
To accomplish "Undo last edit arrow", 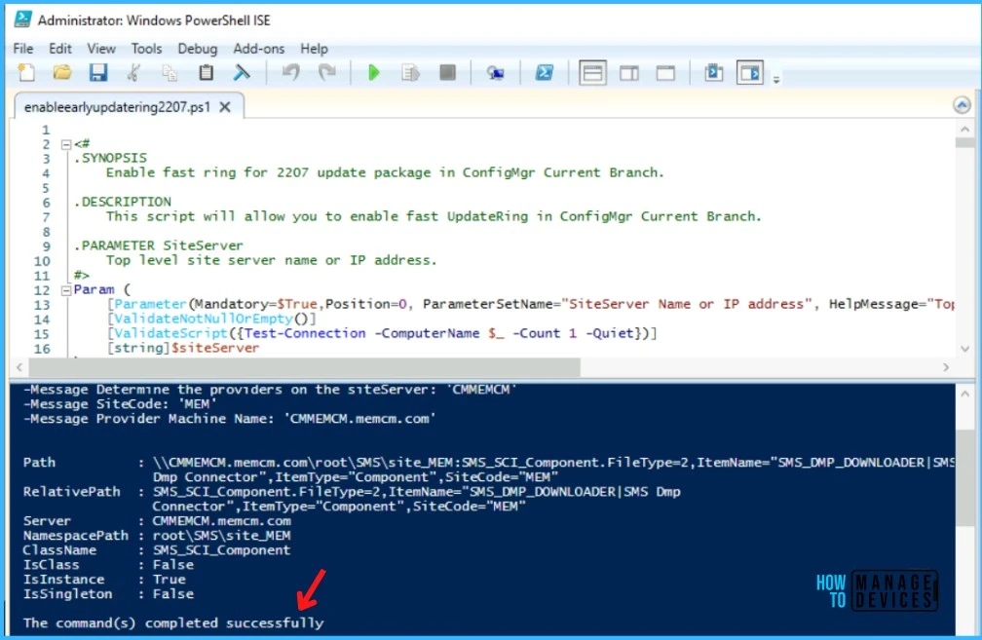I will click(x=290, y=73).
